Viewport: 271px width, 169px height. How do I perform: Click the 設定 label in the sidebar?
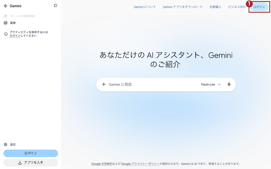pos(13,144)
